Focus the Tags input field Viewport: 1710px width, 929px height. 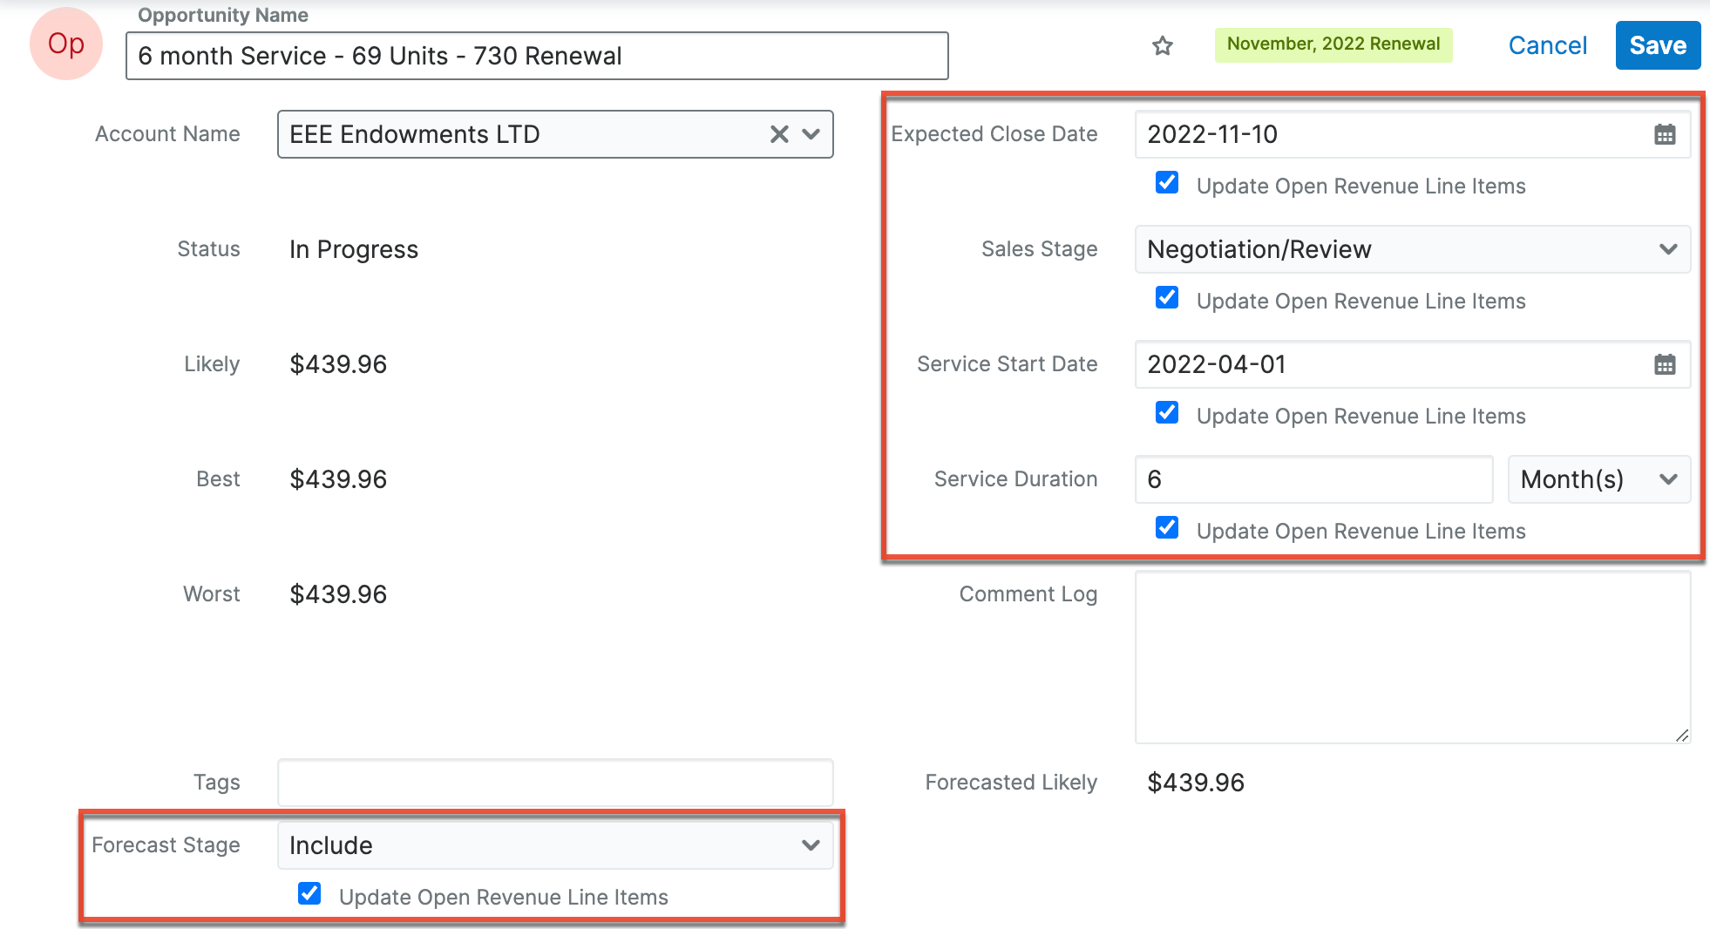coord(554,783)
